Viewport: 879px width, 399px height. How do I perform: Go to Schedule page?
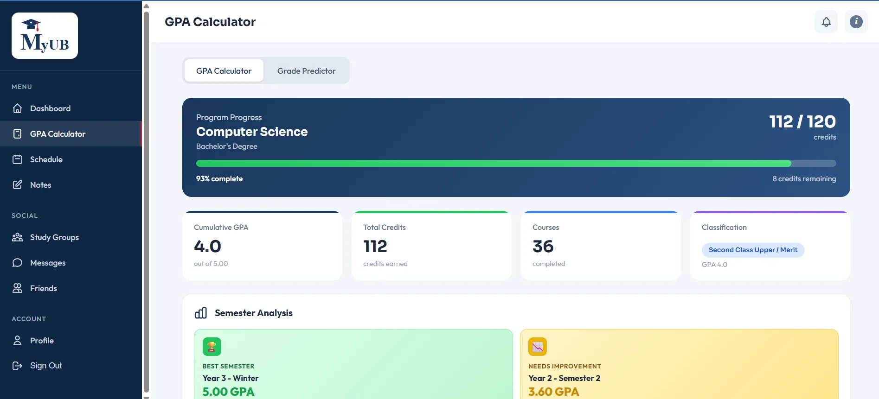pyautogui.click(x=71, y=159)
